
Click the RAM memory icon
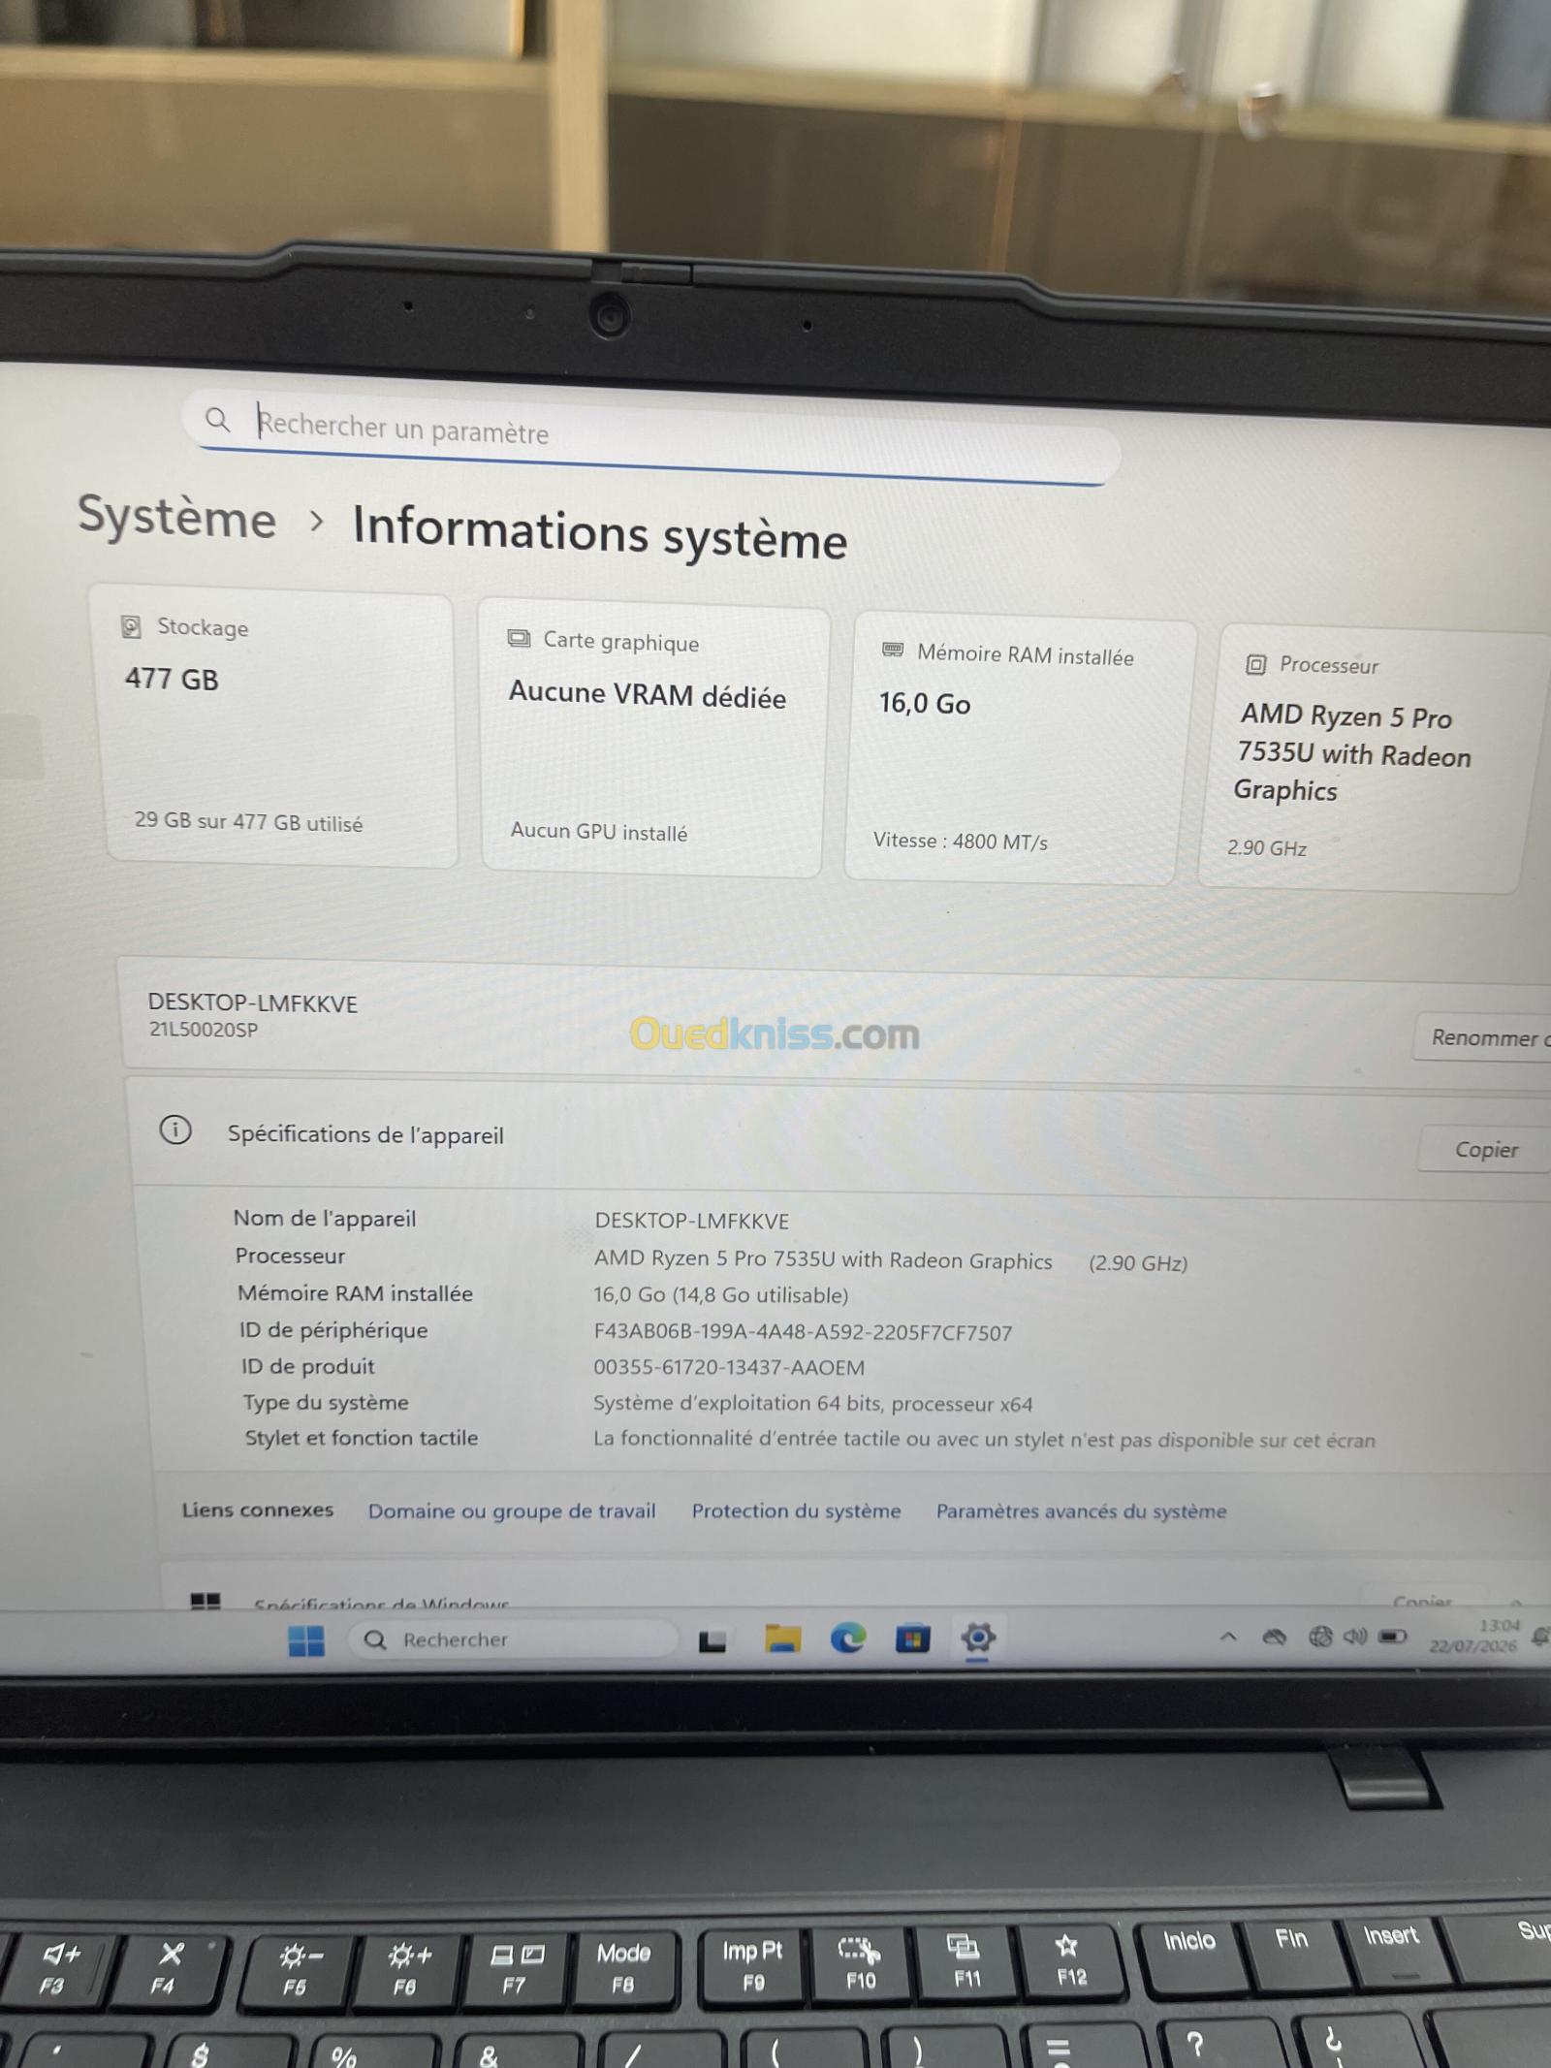[893, 650]
